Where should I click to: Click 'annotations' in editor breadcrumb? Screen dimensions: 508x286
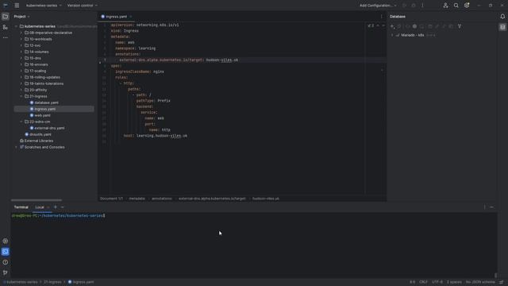point(162,199)
